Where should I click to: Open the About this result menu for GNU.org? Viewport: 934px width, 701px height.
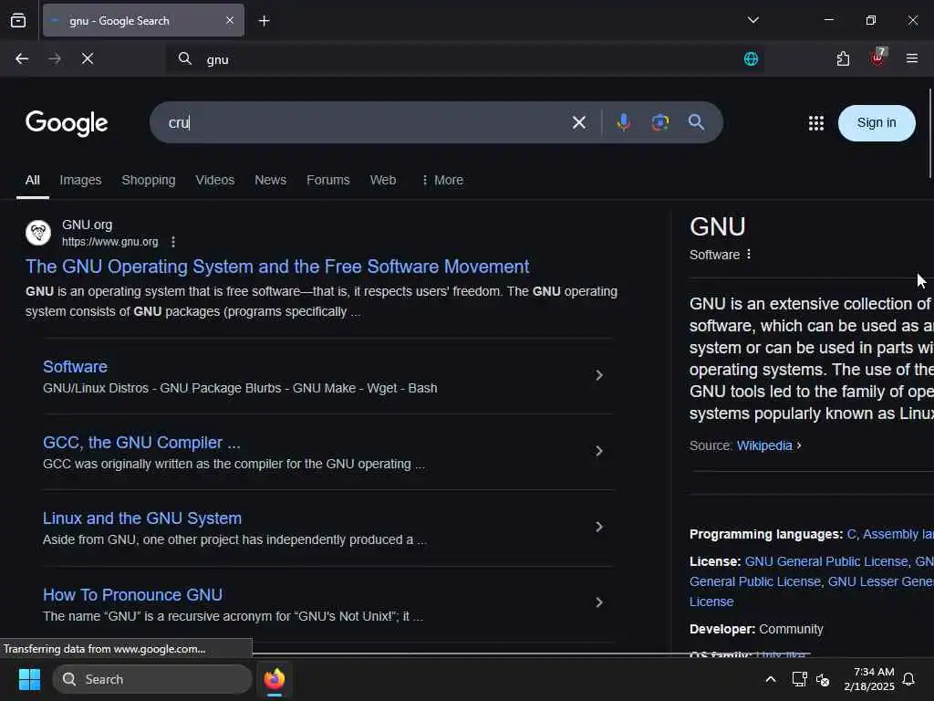[172, 242]
